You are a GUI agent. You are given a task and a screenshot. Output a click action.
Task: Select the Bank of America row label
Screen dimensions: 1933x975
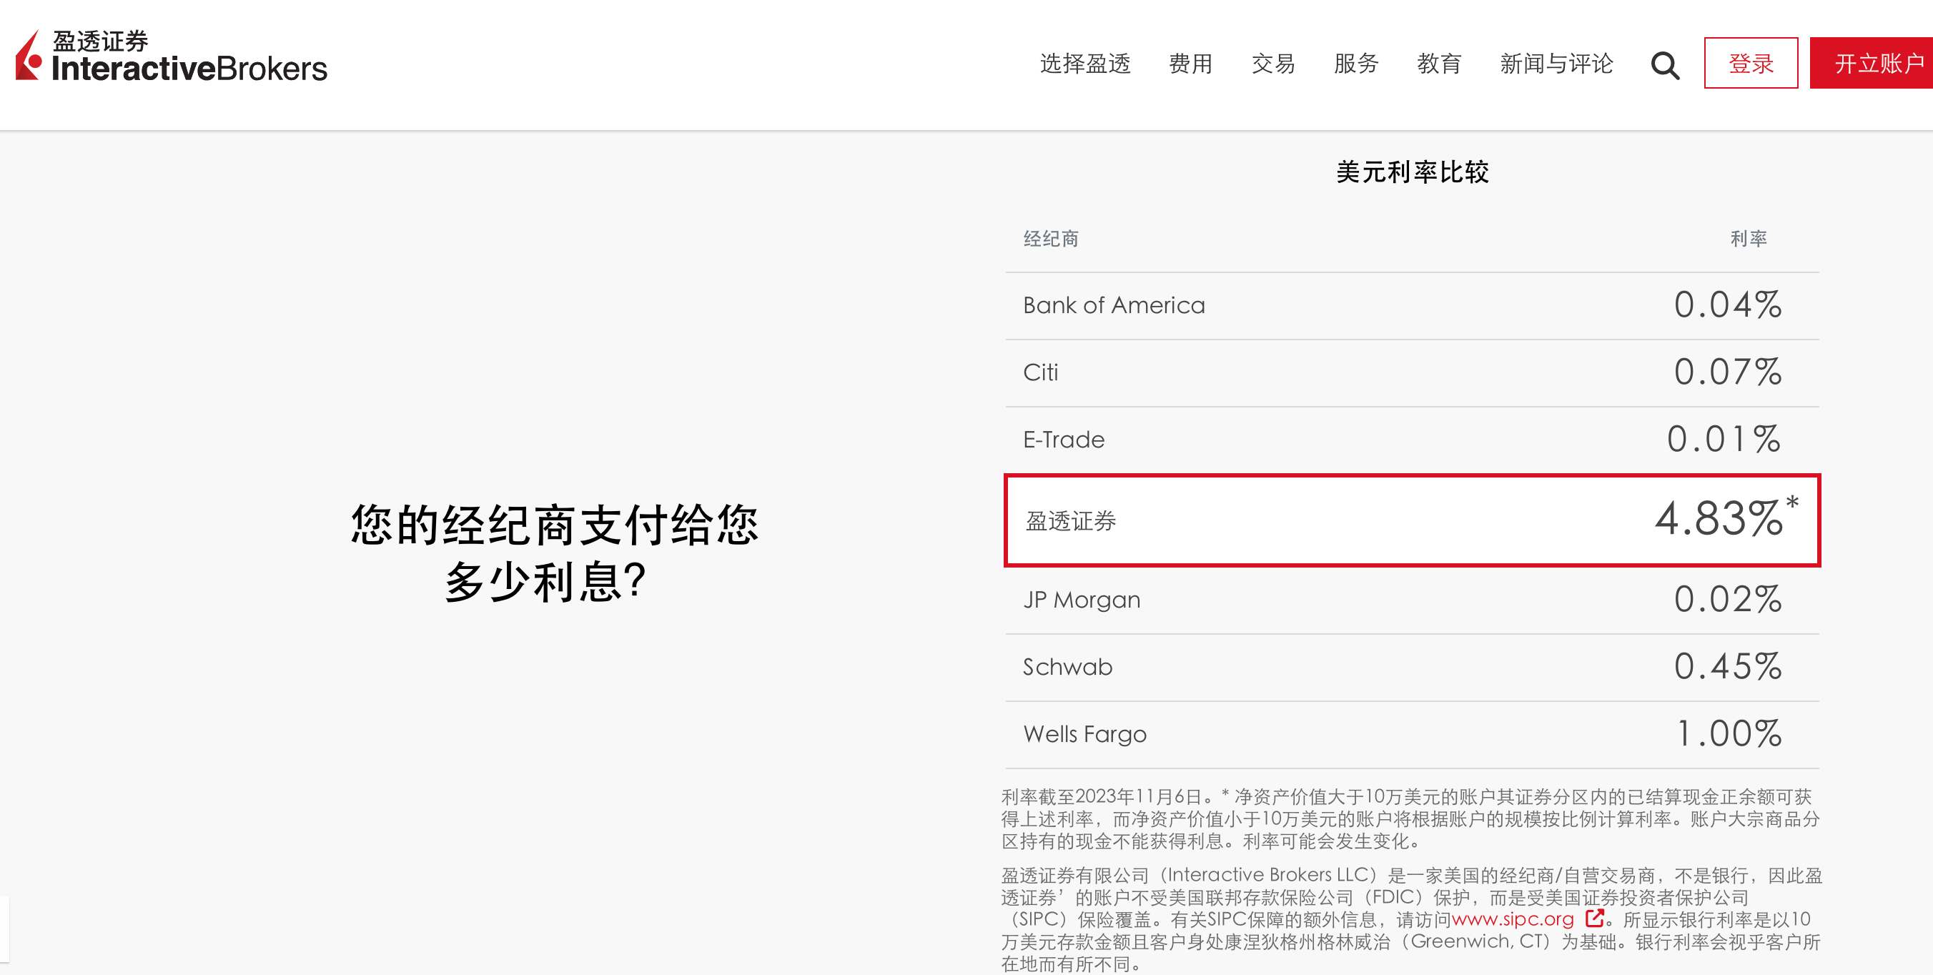(1114, 305)
